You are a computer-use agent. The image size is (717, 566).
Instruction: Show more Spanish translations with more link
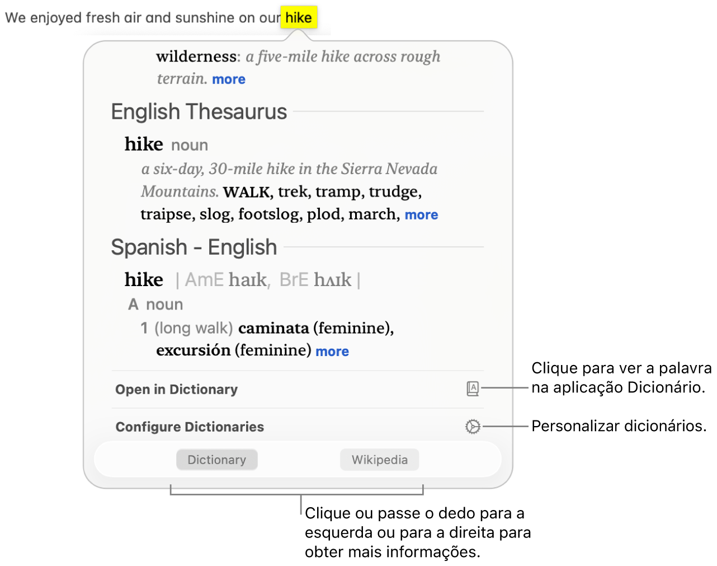332,351
